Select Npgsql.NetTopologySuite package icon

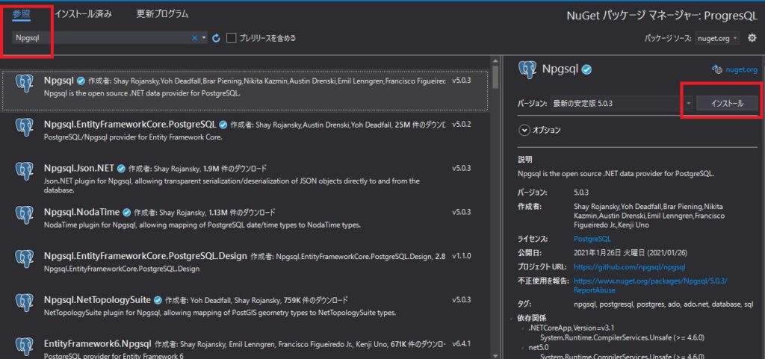[23, 302]
